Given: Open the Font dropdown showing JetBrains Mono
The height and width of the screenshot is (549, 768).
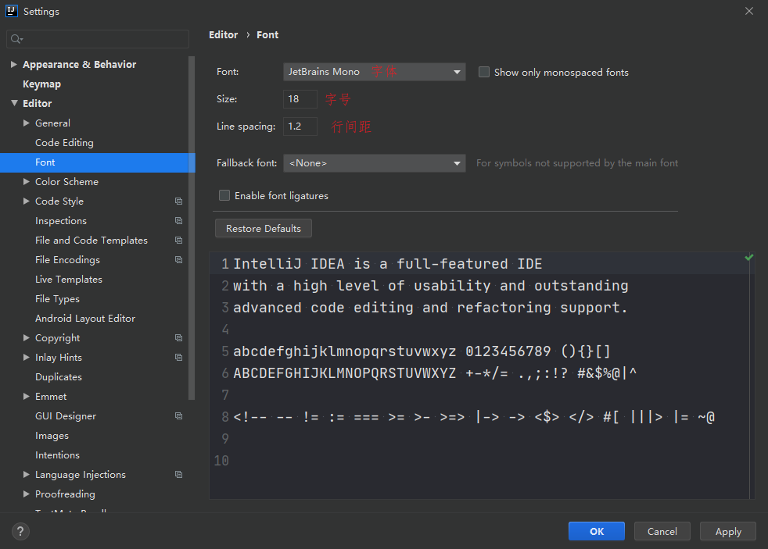Looking at the screenshot, I should coord(374,72).
